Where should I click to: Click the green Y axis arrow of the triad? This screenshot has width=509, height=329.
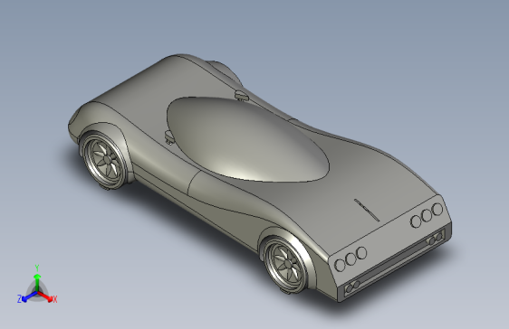(x=37, y=281)
